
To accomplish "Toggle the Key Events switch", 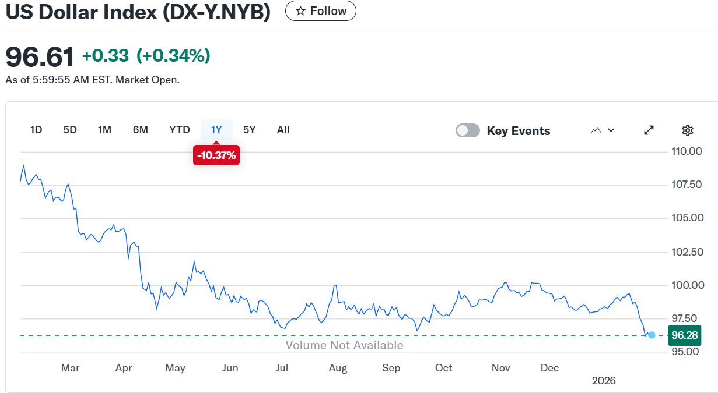I will point(468,130).
